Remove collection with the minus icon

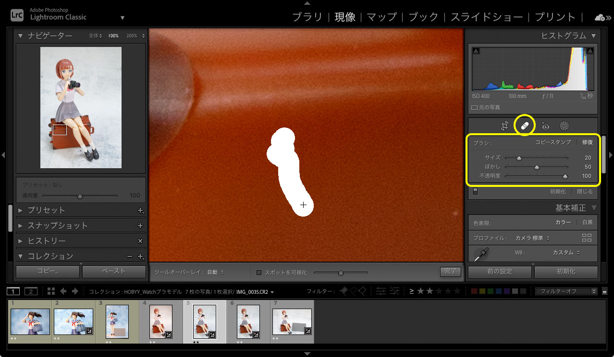130,256
